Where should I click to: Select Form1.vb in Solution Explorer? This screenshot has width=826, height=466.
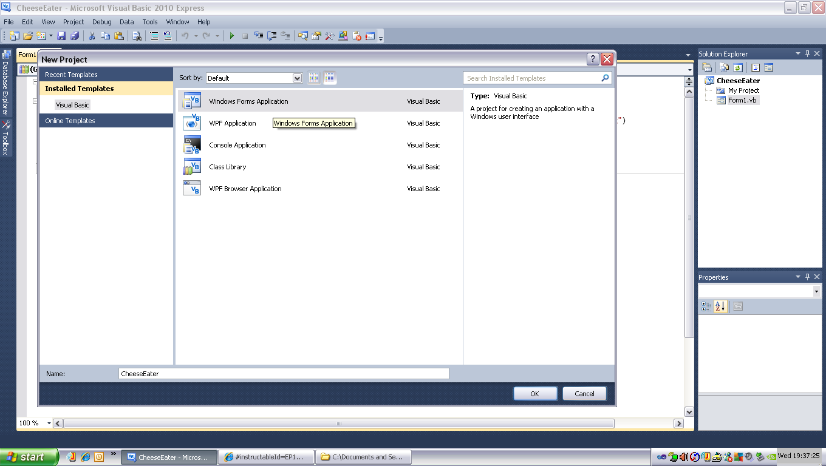742,100
